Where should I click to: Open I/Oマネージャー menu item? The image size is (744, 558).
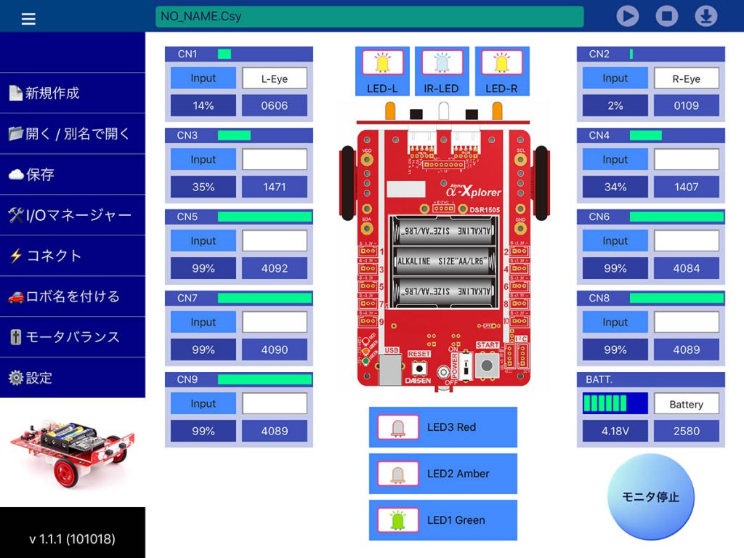[x=73, y=215]
